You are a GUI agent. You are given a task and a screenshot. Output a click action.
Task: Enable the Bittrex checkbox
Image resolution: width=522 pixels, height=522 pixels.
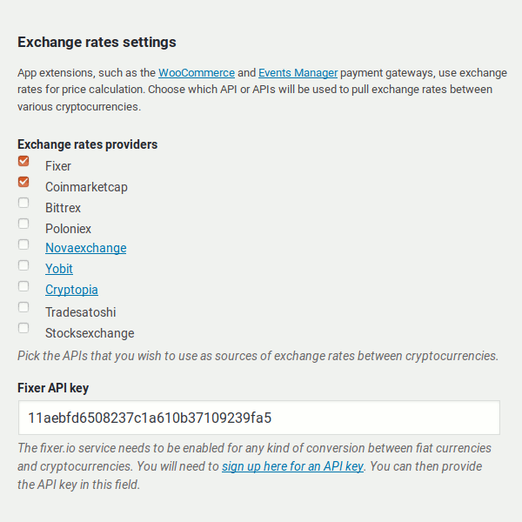click(x=23, y=203)
